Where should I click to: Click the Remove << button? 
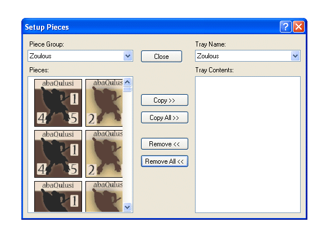click(165, 144)
